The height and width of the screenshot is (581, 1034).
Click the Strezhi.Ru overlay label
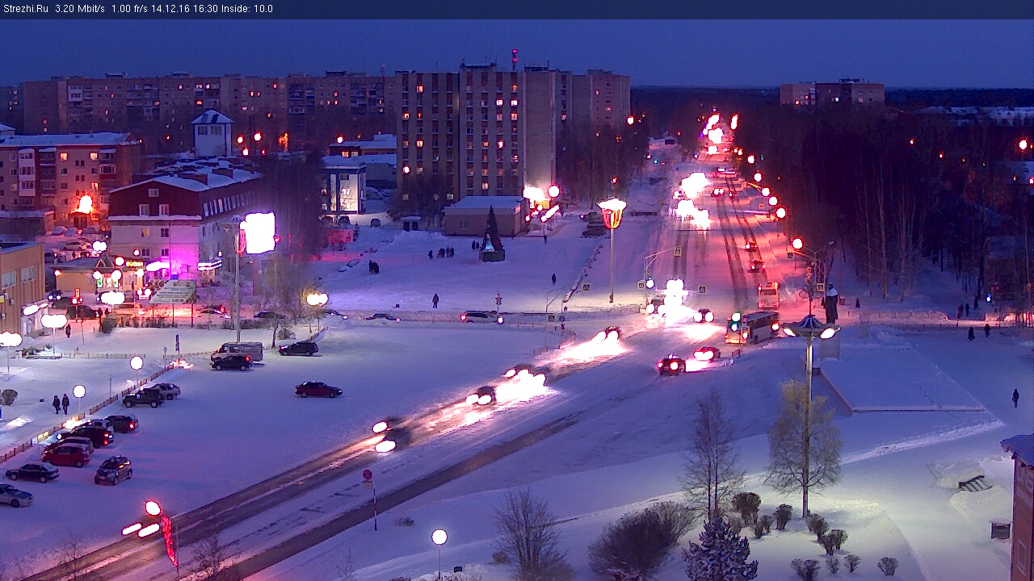tap(26, 9)
